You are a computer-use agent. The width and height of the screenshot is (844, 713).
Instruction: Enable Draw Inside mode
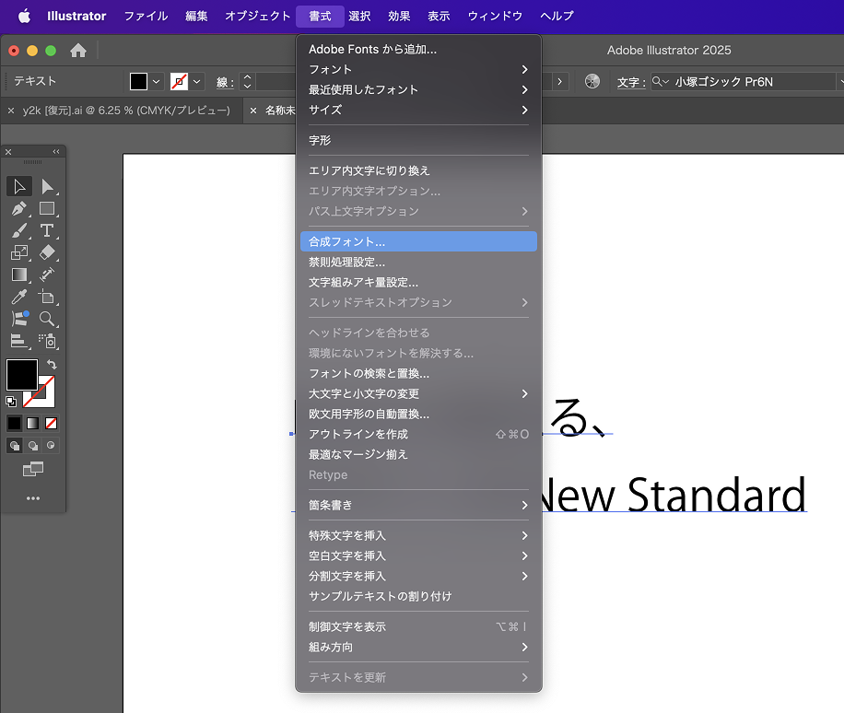pos(51,446)
